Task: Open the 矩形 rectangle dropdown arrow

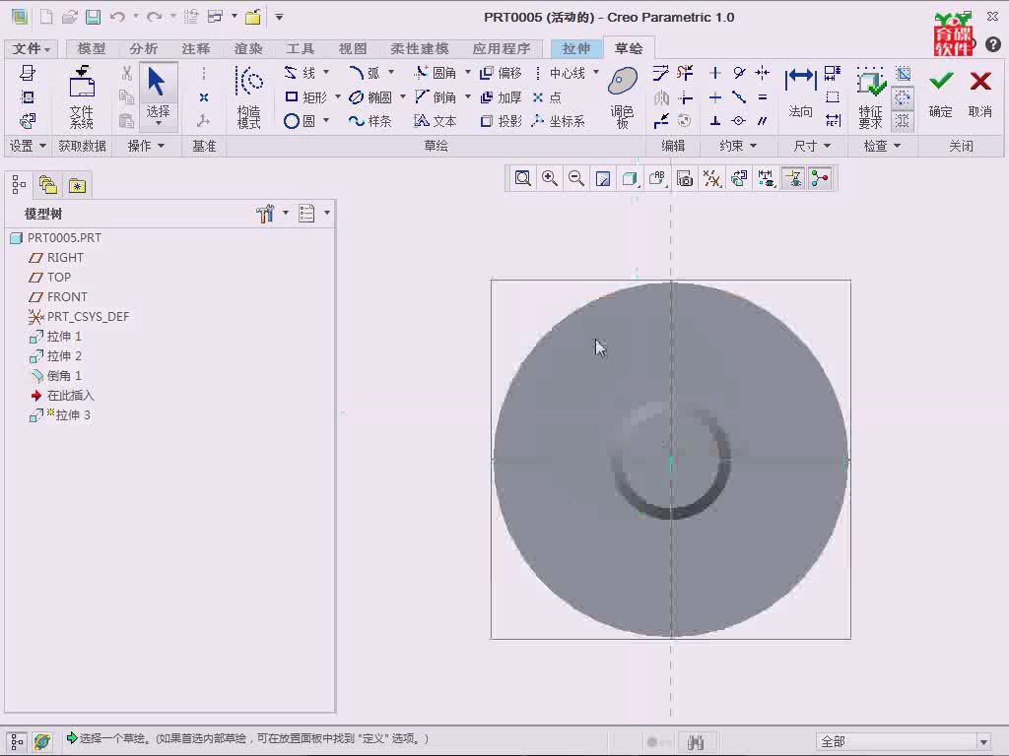Action: click(x=338, y=97)
